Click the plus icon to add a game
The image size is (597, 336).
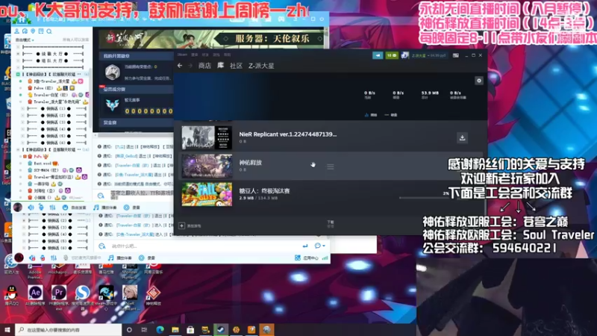pyautogui.click(x=181, y=225)
